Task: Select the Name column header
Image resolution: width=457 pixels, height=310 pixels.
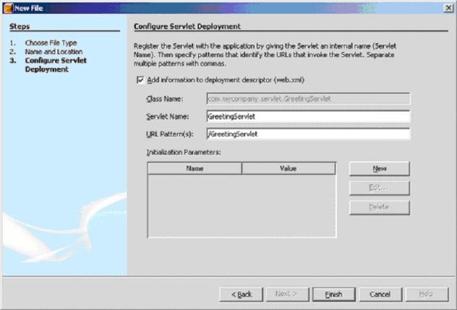Action: tap(195, 168)
